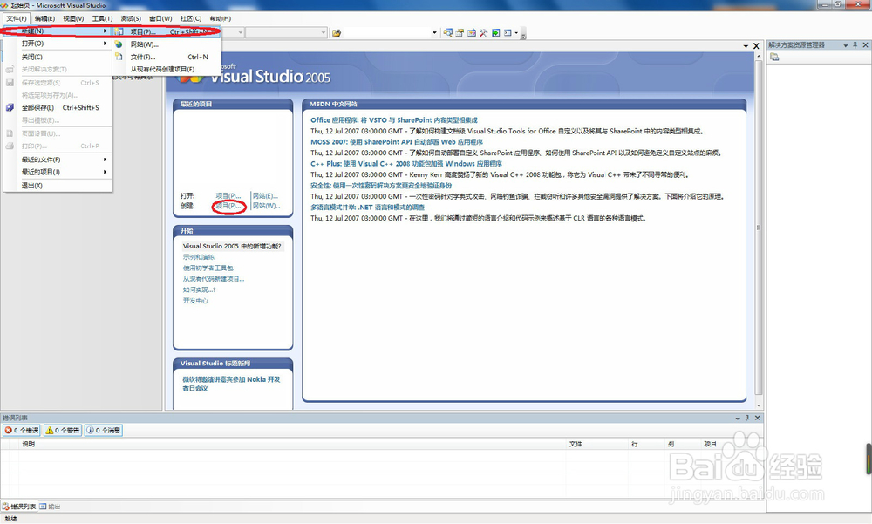This screenshot has width=872, height=524.
Task: Click Create Project (创建: 项目) link
Action: (228, 206)
